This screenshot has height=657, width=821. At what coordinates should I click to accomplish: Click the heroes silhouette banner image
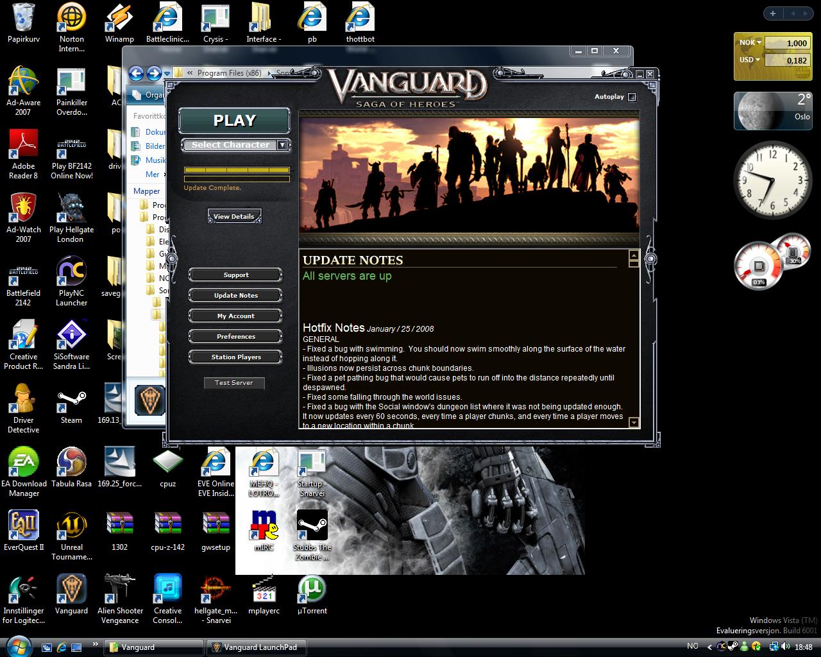469,175
